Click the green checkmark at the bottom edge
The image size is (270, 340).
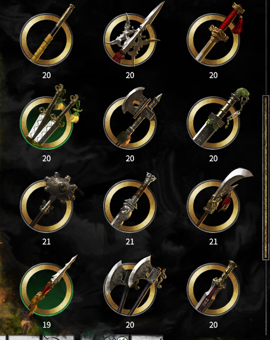tap(122, 338)
